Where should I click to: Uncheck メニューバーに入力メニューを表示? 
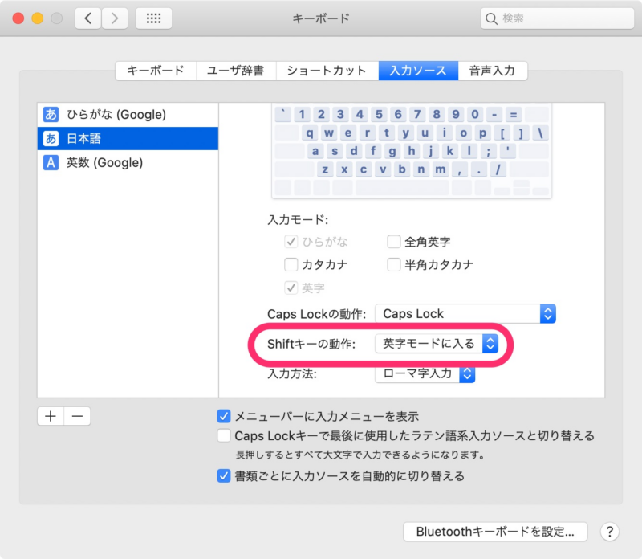[x=224, y=416]
